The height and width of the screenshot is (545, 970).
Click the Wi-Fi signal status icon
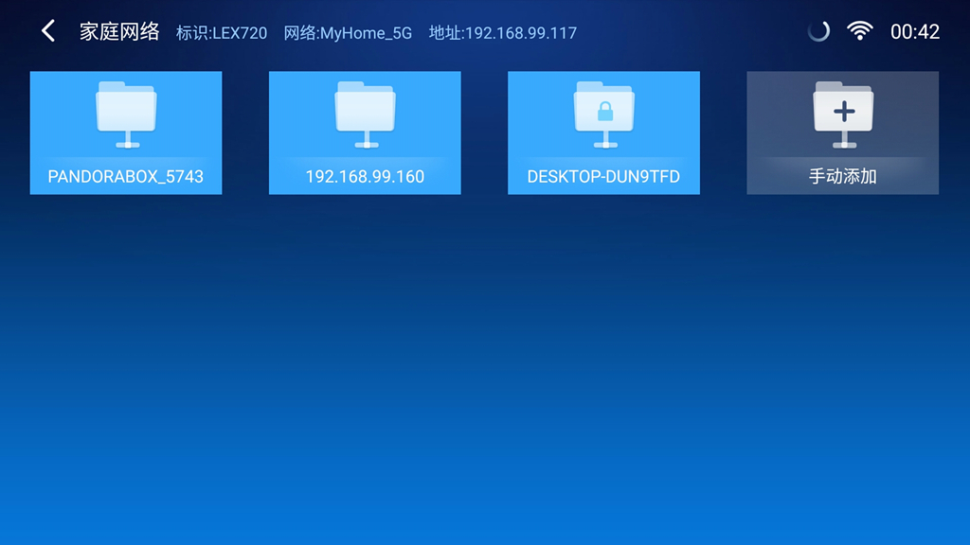click(x=860, y=31)
